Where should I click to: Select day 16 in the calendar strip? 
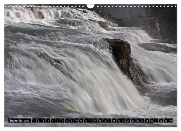(x=105, y=121)
